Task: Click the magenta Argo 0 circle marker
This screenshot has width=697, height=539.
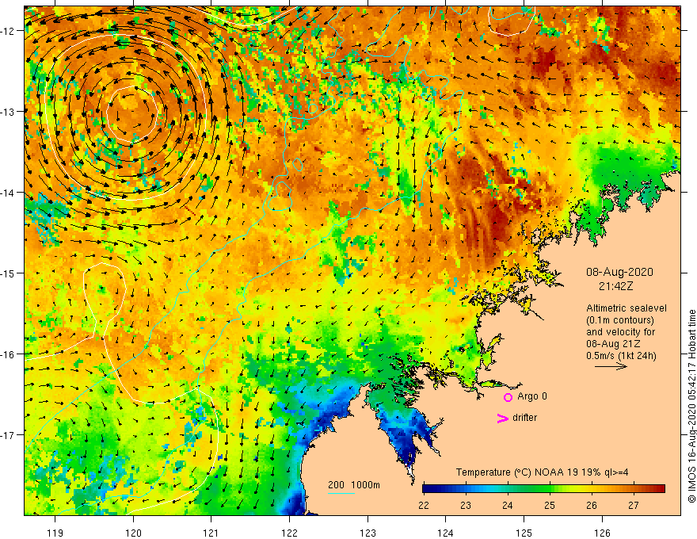Action: coord(508,397)
